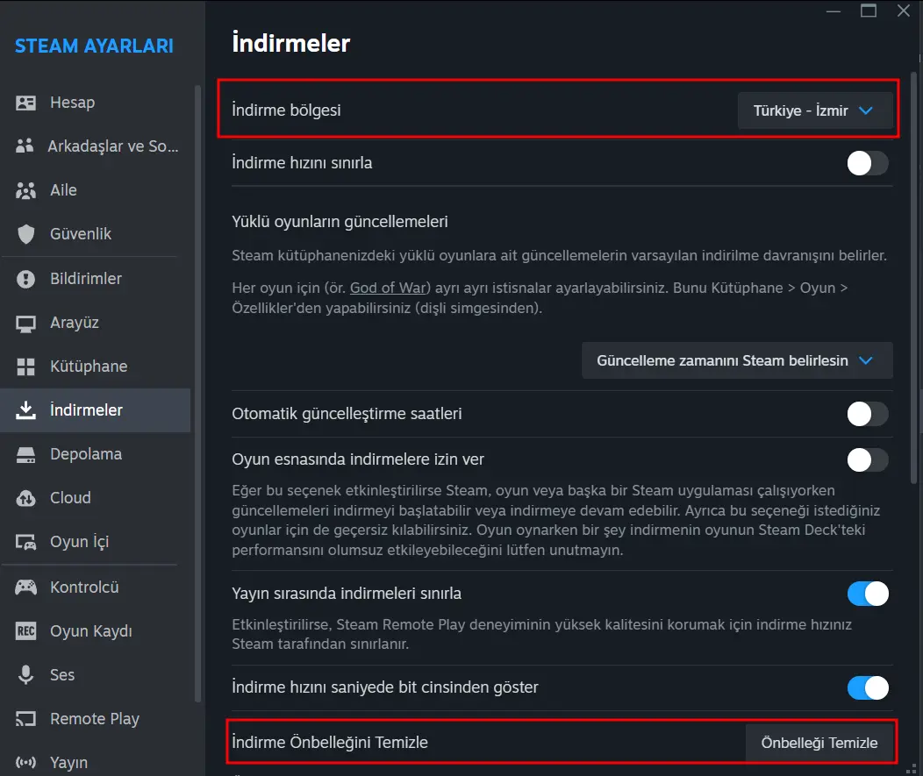Switch to the Güvenlik section
The height and width of the screenshot is (776, 923).
click(96, 234)
